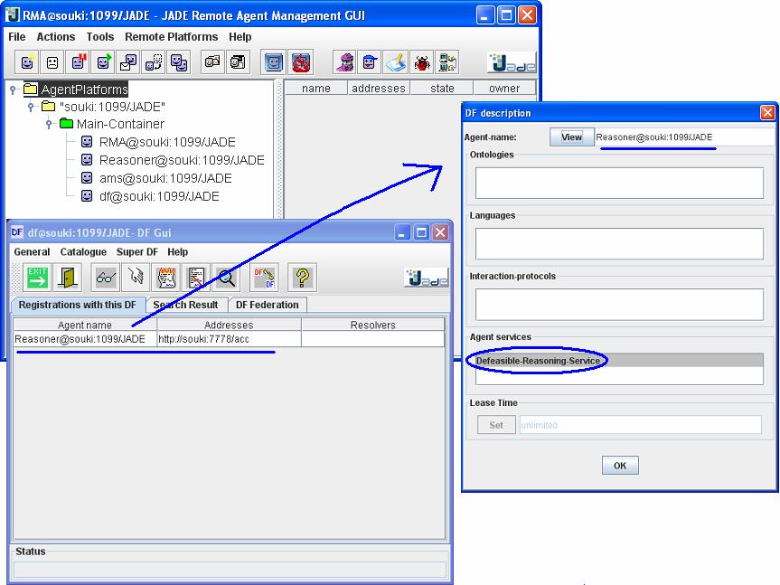Click the Send Message envelope icon
Screen dimensions: 780x585
pyautogui.click(x=128, y=62)
